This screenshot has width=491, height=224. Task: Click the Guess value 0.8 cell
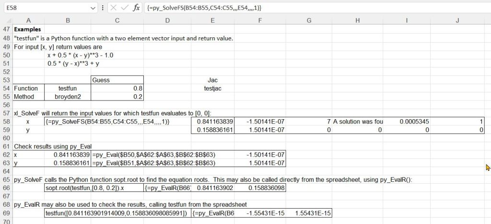click(x=117, y=89)
